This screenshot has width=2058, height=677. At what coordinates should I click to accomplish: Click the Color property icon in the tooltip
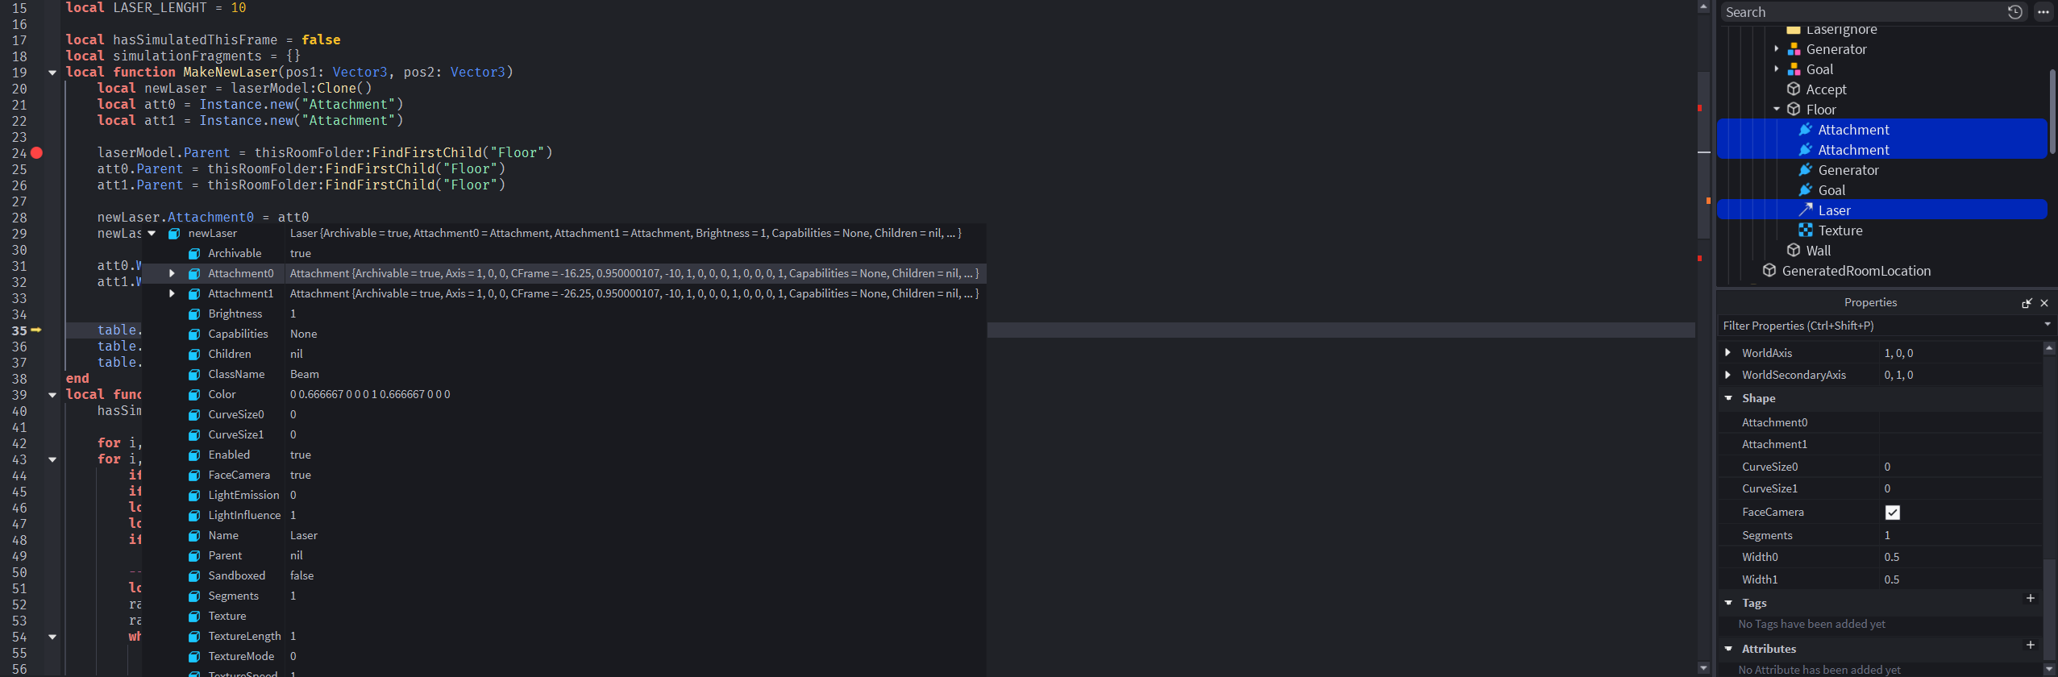pyautogui.click(x=194, y=395)
